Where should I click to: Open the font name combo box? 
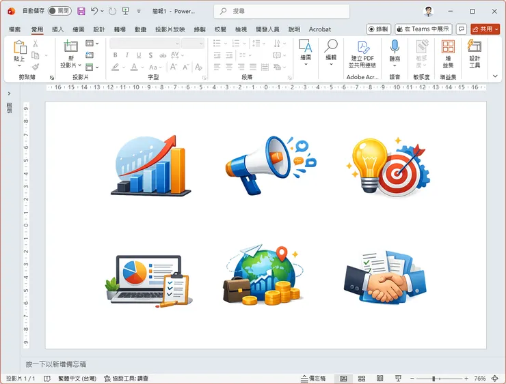click(145, 43)
